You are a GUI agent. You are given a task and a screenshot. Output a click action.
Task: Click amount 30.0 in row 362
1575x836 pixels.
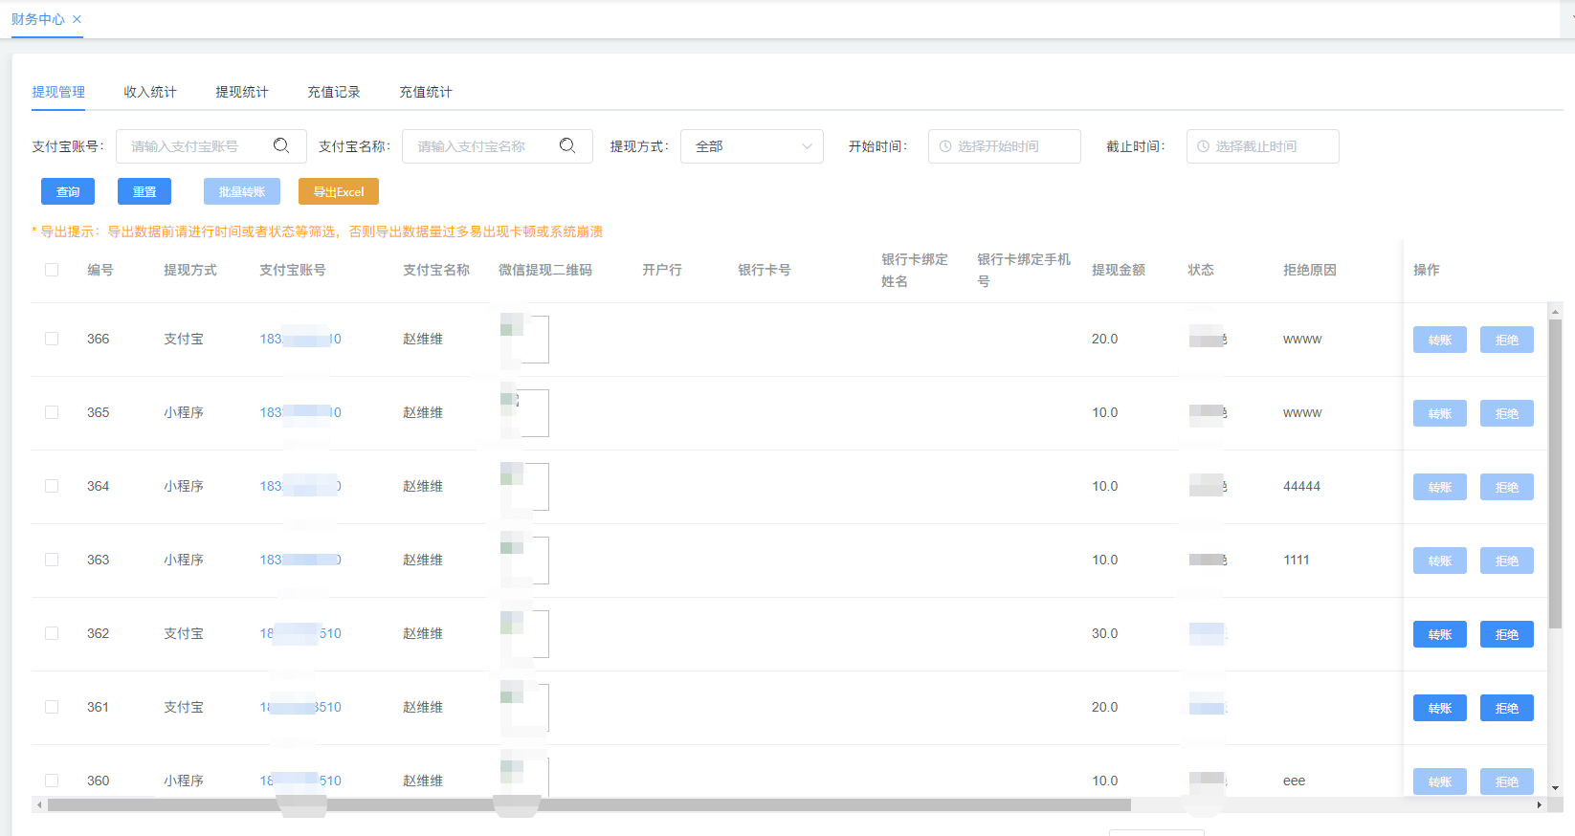tap(1104, 633)
